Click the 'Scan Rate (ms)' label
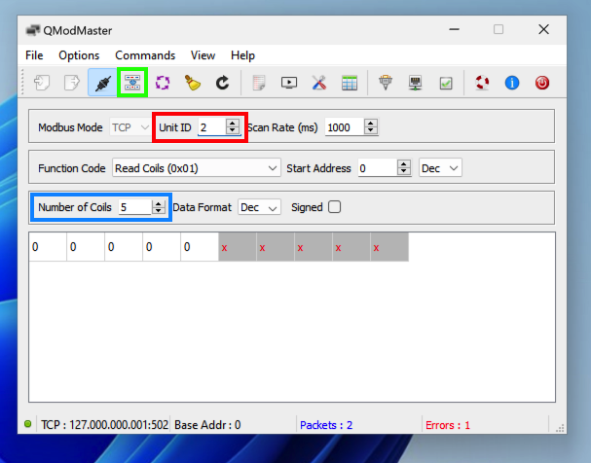 (282, 127)
